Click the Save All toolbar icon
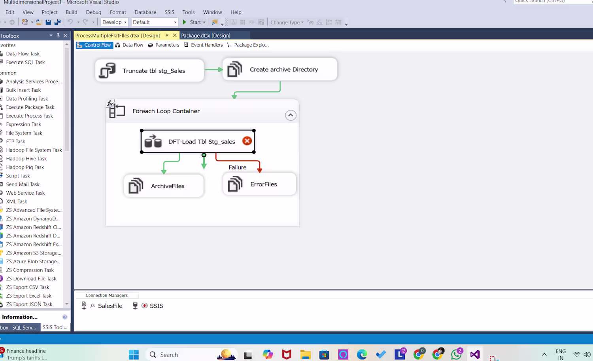This screenshot has width=593, height=361. 57,22
